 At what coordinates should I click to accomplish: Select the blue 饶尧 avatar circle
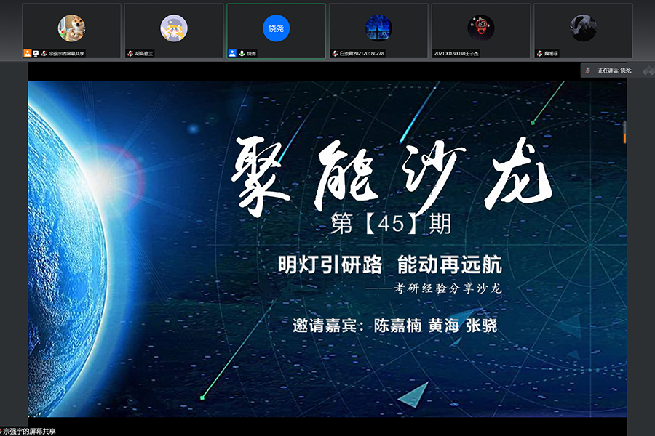[x=276, y=28]
